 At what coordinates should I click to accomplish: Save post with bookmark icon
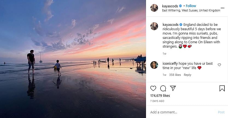[222, 88]
